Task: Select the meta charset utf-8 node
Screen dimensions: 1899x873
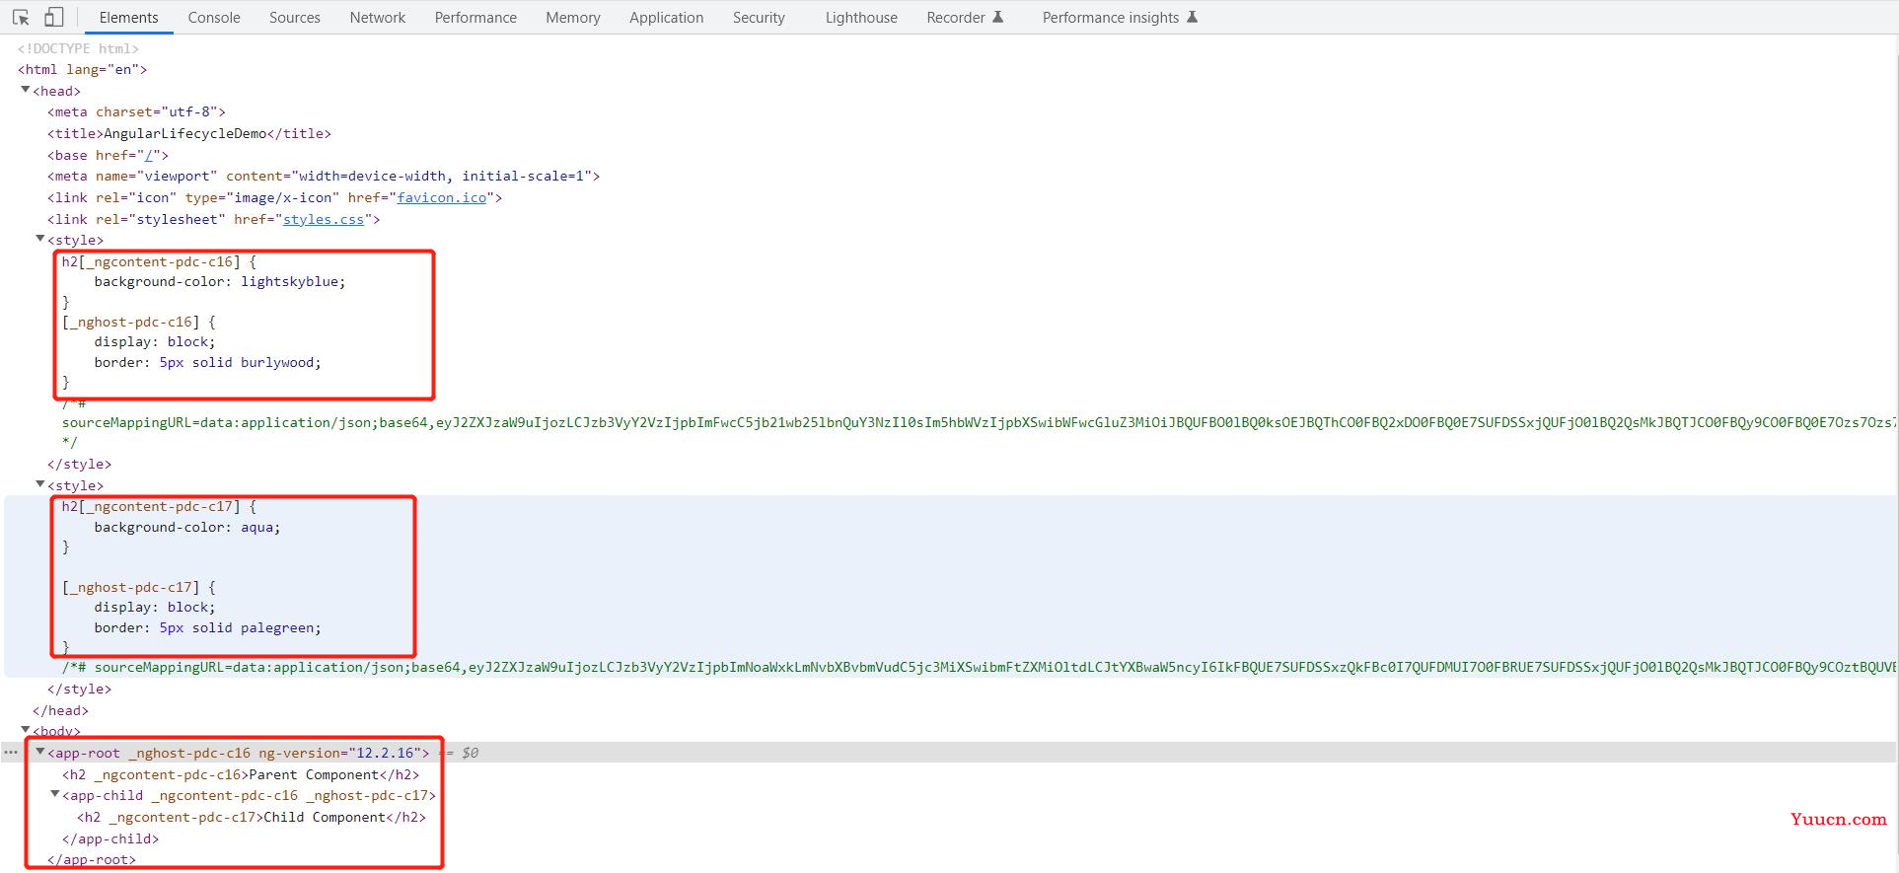Action: click(x=136, y=111)
